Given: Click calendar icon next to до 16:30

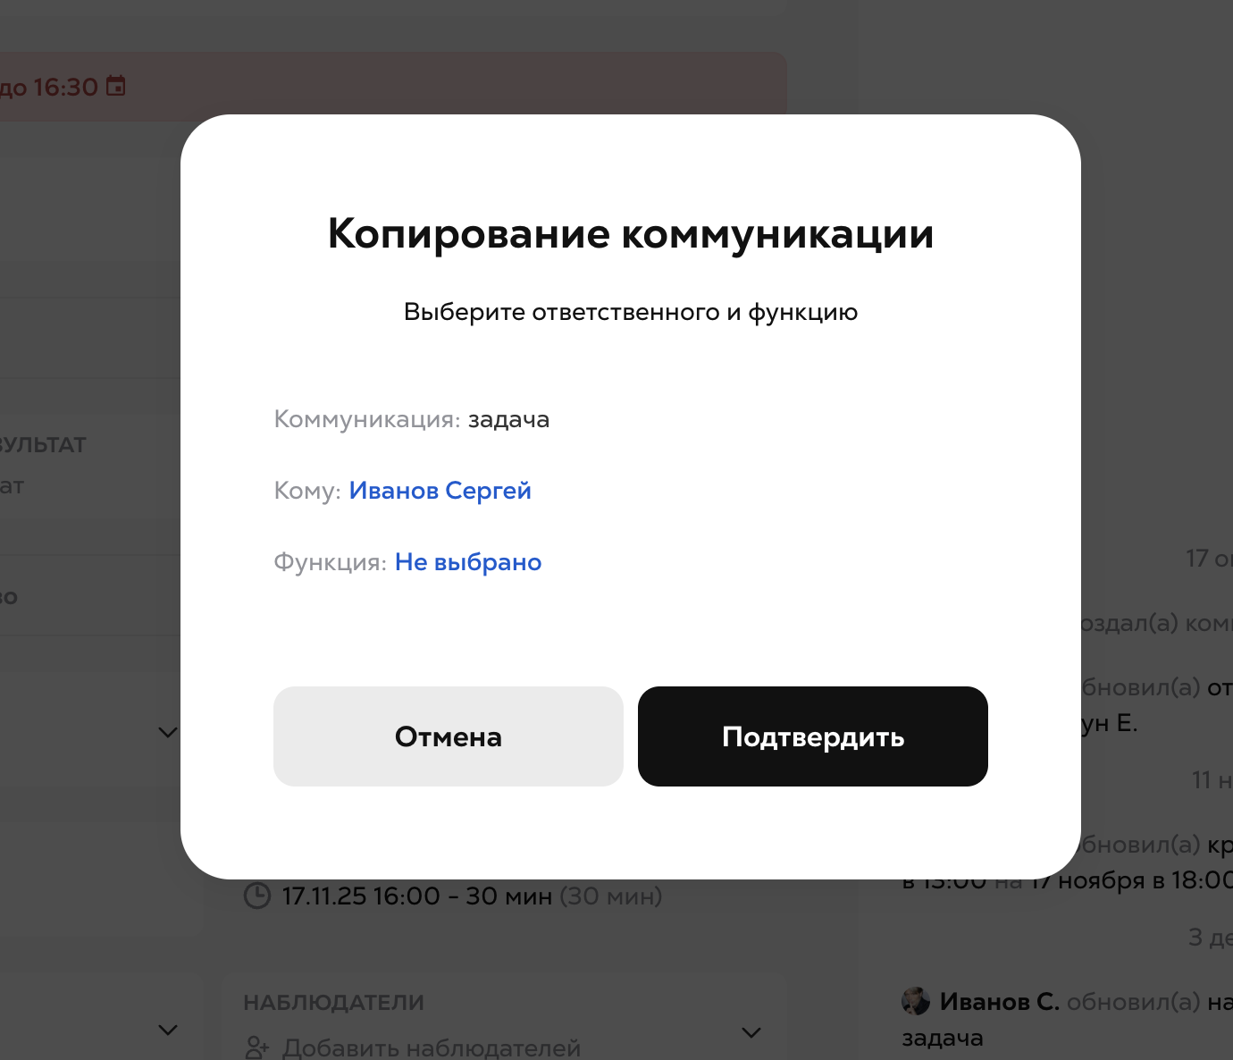Looking at the screenshot, I should click(x=116, y=86).
